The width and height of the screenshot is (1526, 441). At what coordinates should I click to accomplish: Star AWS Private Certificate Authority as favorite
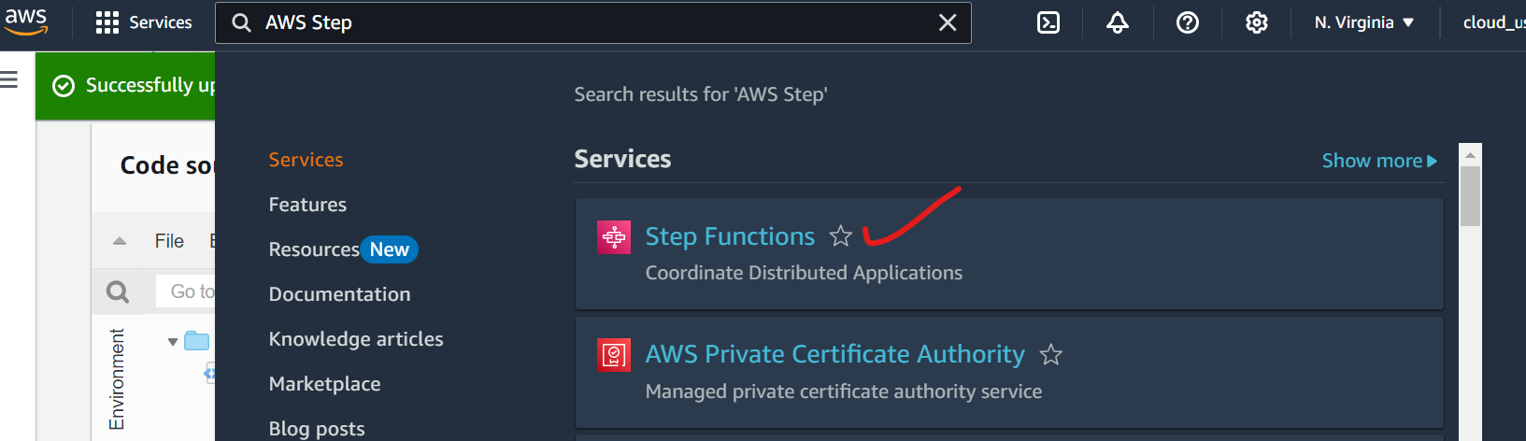click(1051, 355)
